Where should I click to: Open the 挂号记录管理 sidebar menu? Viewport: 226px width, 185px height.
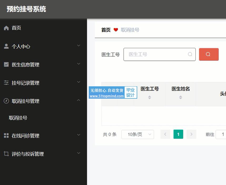tap(43, 83)
